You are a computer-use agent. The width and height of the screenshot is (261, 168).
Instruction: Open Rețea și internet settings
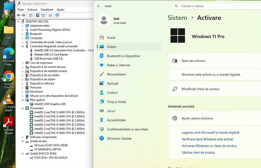point(129,65)
